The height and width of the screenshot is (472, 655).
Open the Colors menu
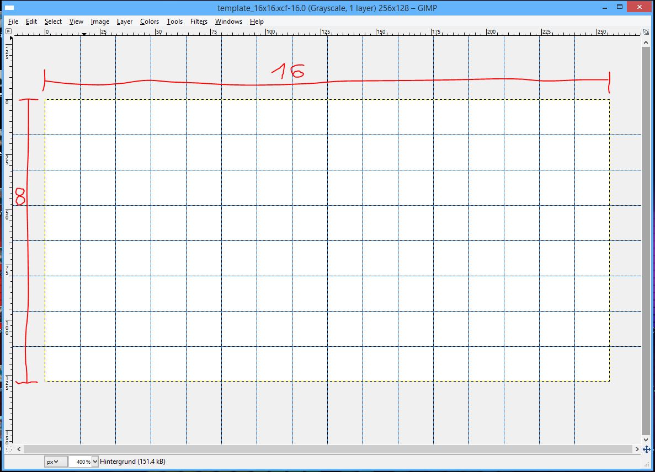click(149, 22)
